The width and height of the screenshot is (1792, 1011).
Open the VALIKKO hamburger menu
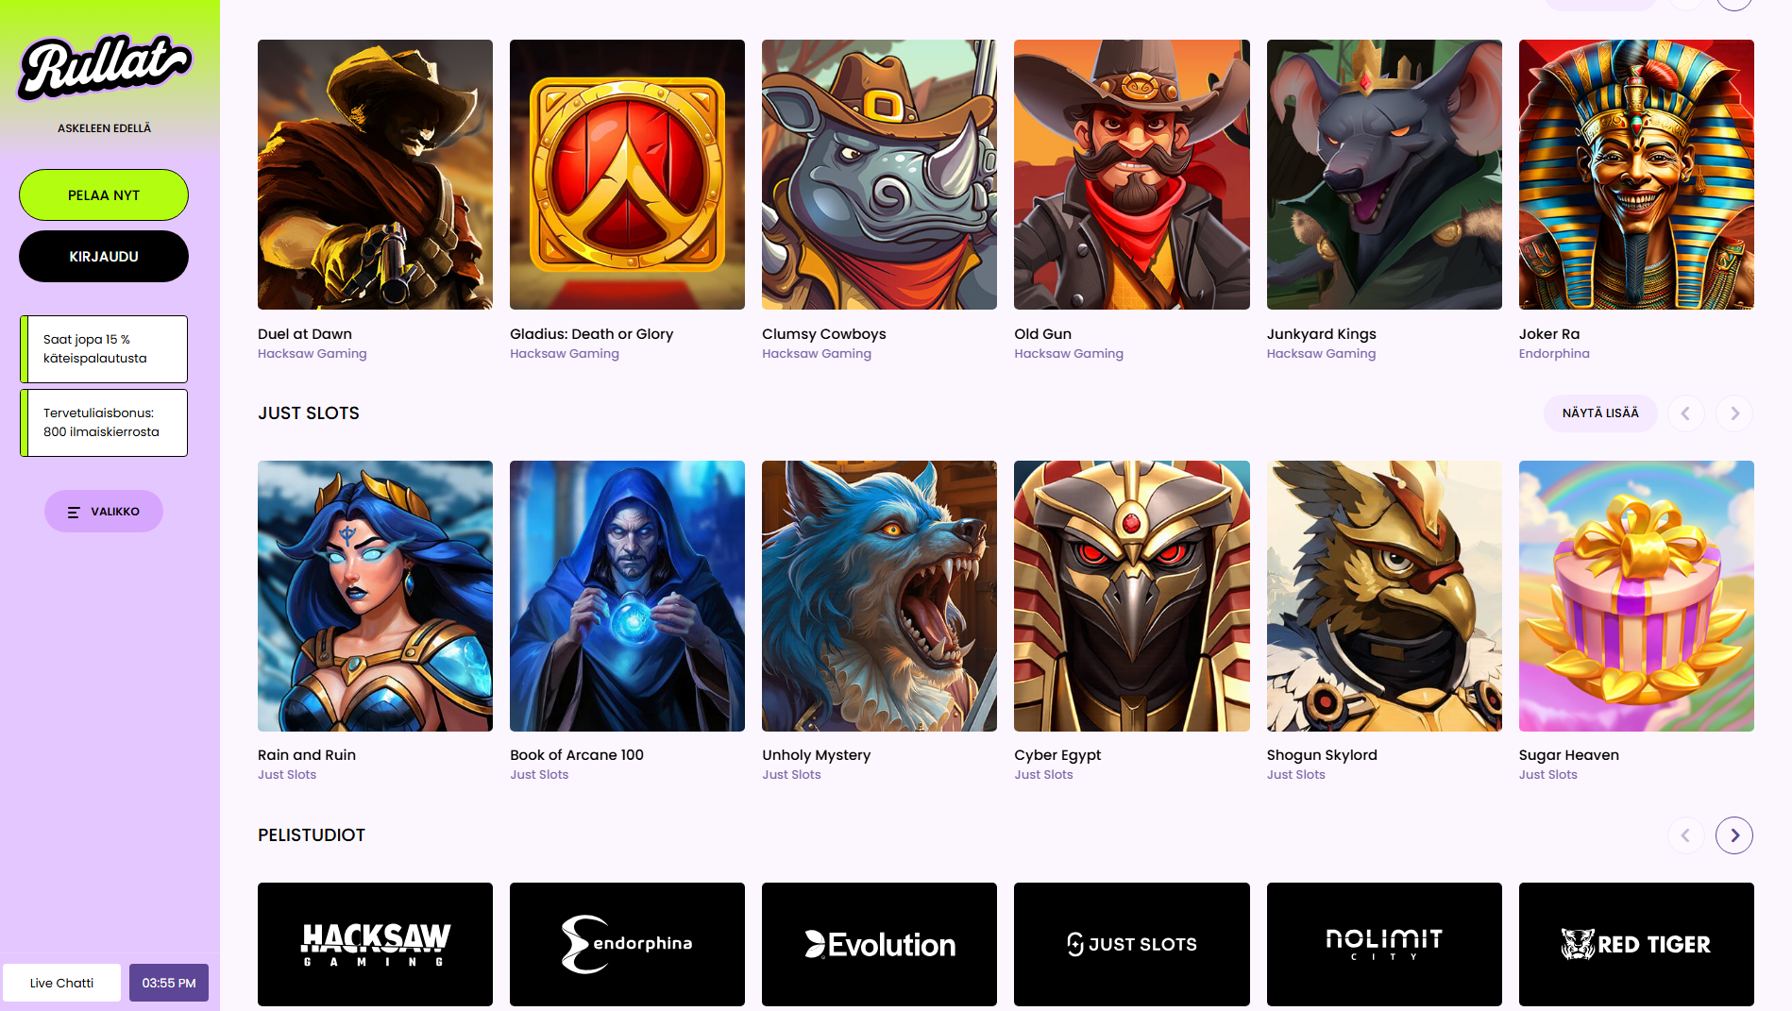tap(104, 512)
